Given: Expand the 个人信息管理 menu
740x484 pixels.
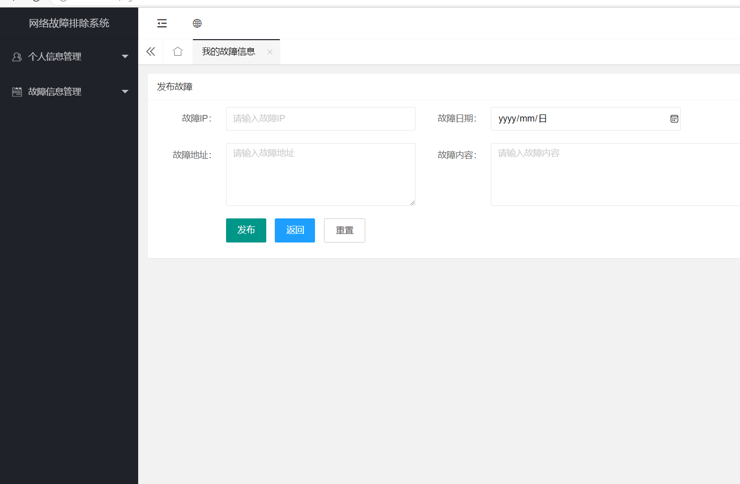Looking at the screenshot, I should [x=56, y=56].
